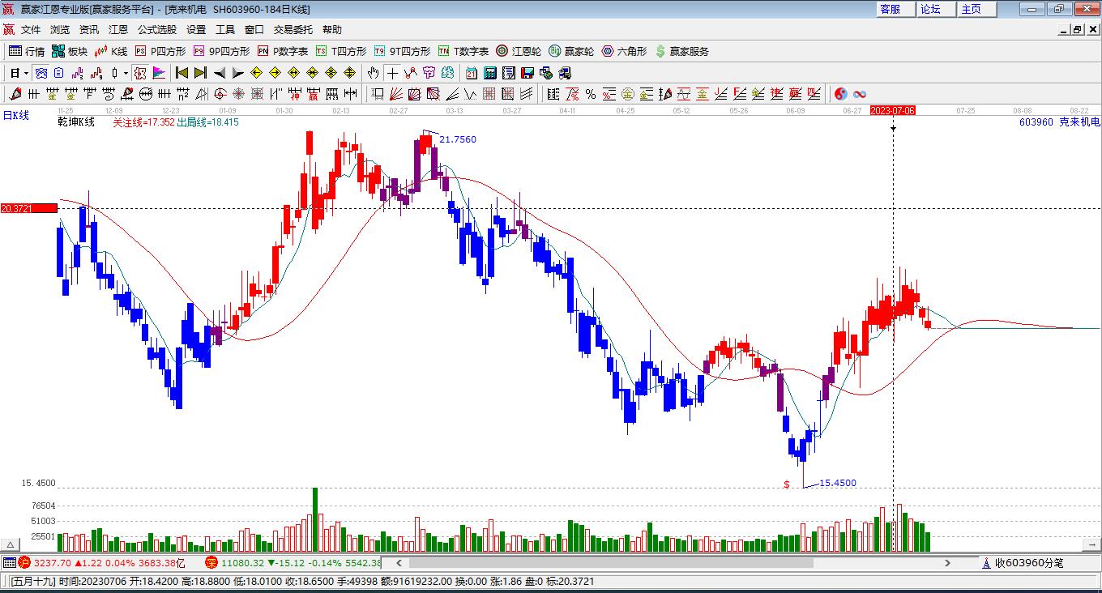The width and height of the screenshot is (1102, 593).
Task: Open the calendar date icon
Action: coord(472,73)
